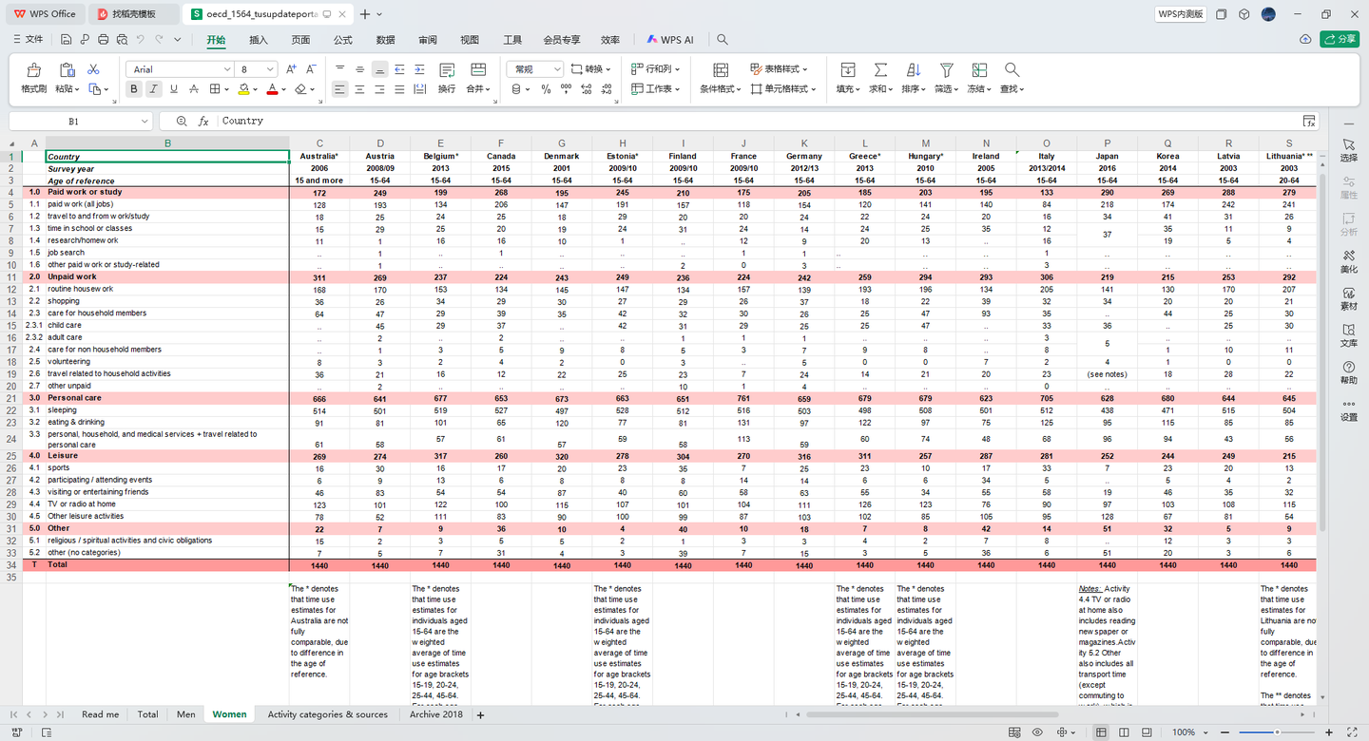Click the red font color swatch
Viewport: 1369px width, 741px height.
[272, 89]
